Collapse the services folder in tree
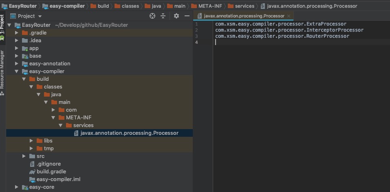The height and width of the screenshot is (192, 390). point(60,125)
